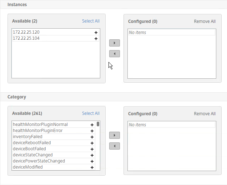This screenshot has height=185, width=227.
Task: Select All available categories
Action: [x=91, y=113]
